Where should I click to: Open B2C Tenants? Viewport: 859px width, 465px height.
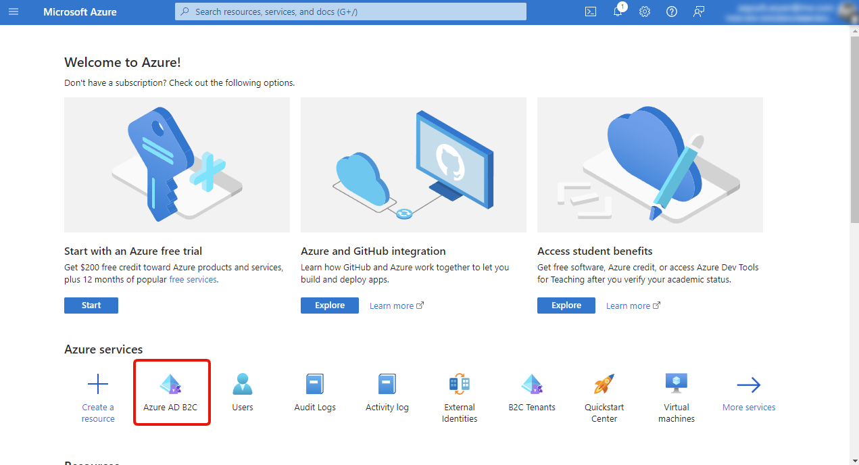pos(531,392)
